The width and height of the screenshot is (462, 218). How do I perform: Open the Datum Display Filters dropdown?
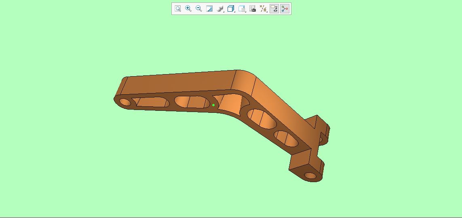click(x=263, y=8)
